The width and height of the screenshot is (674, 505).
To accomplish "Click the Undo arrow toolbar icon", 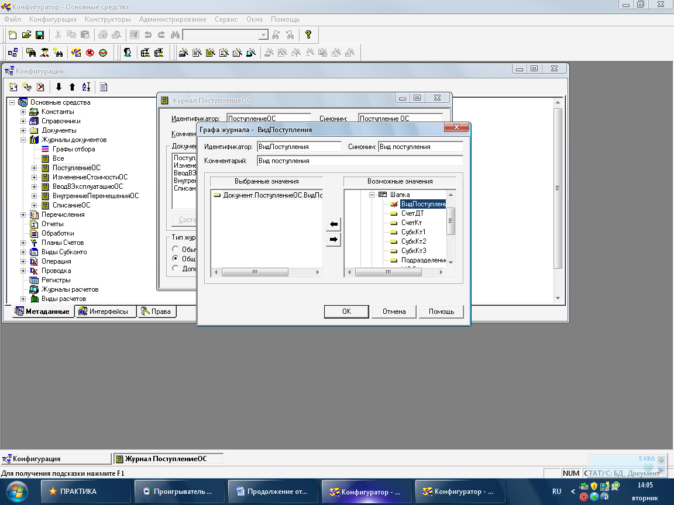I will (148, 35).
